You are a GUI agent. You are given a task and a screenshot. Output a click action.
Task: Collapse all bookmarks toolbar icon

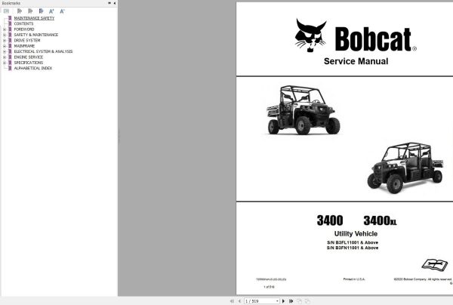click(30, 11)
